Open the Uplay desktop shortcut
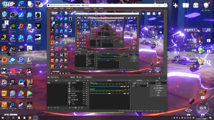 [29, 16]
